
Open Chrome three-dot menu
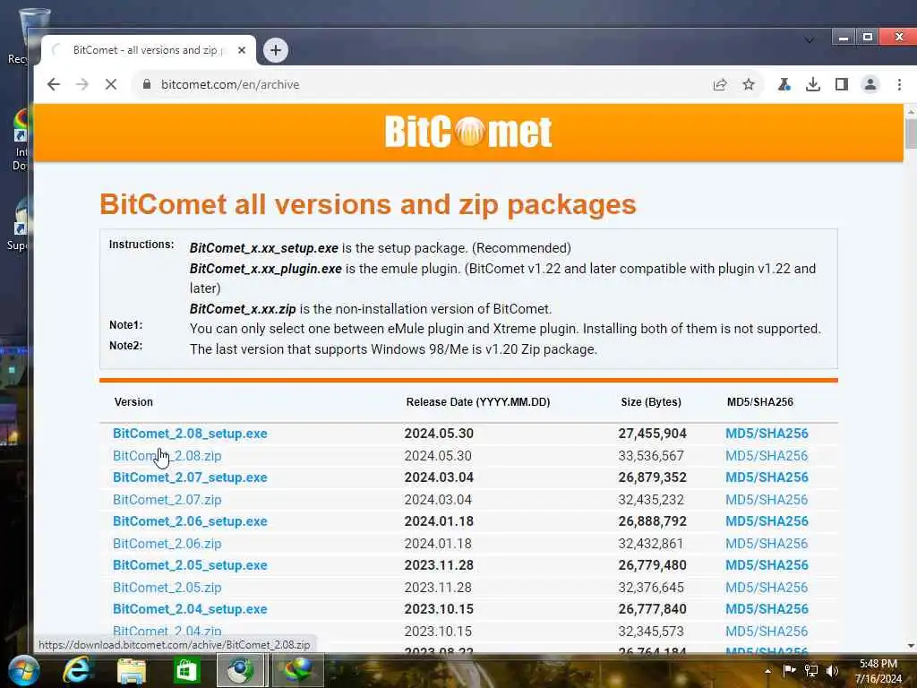[x=899, y=84]
